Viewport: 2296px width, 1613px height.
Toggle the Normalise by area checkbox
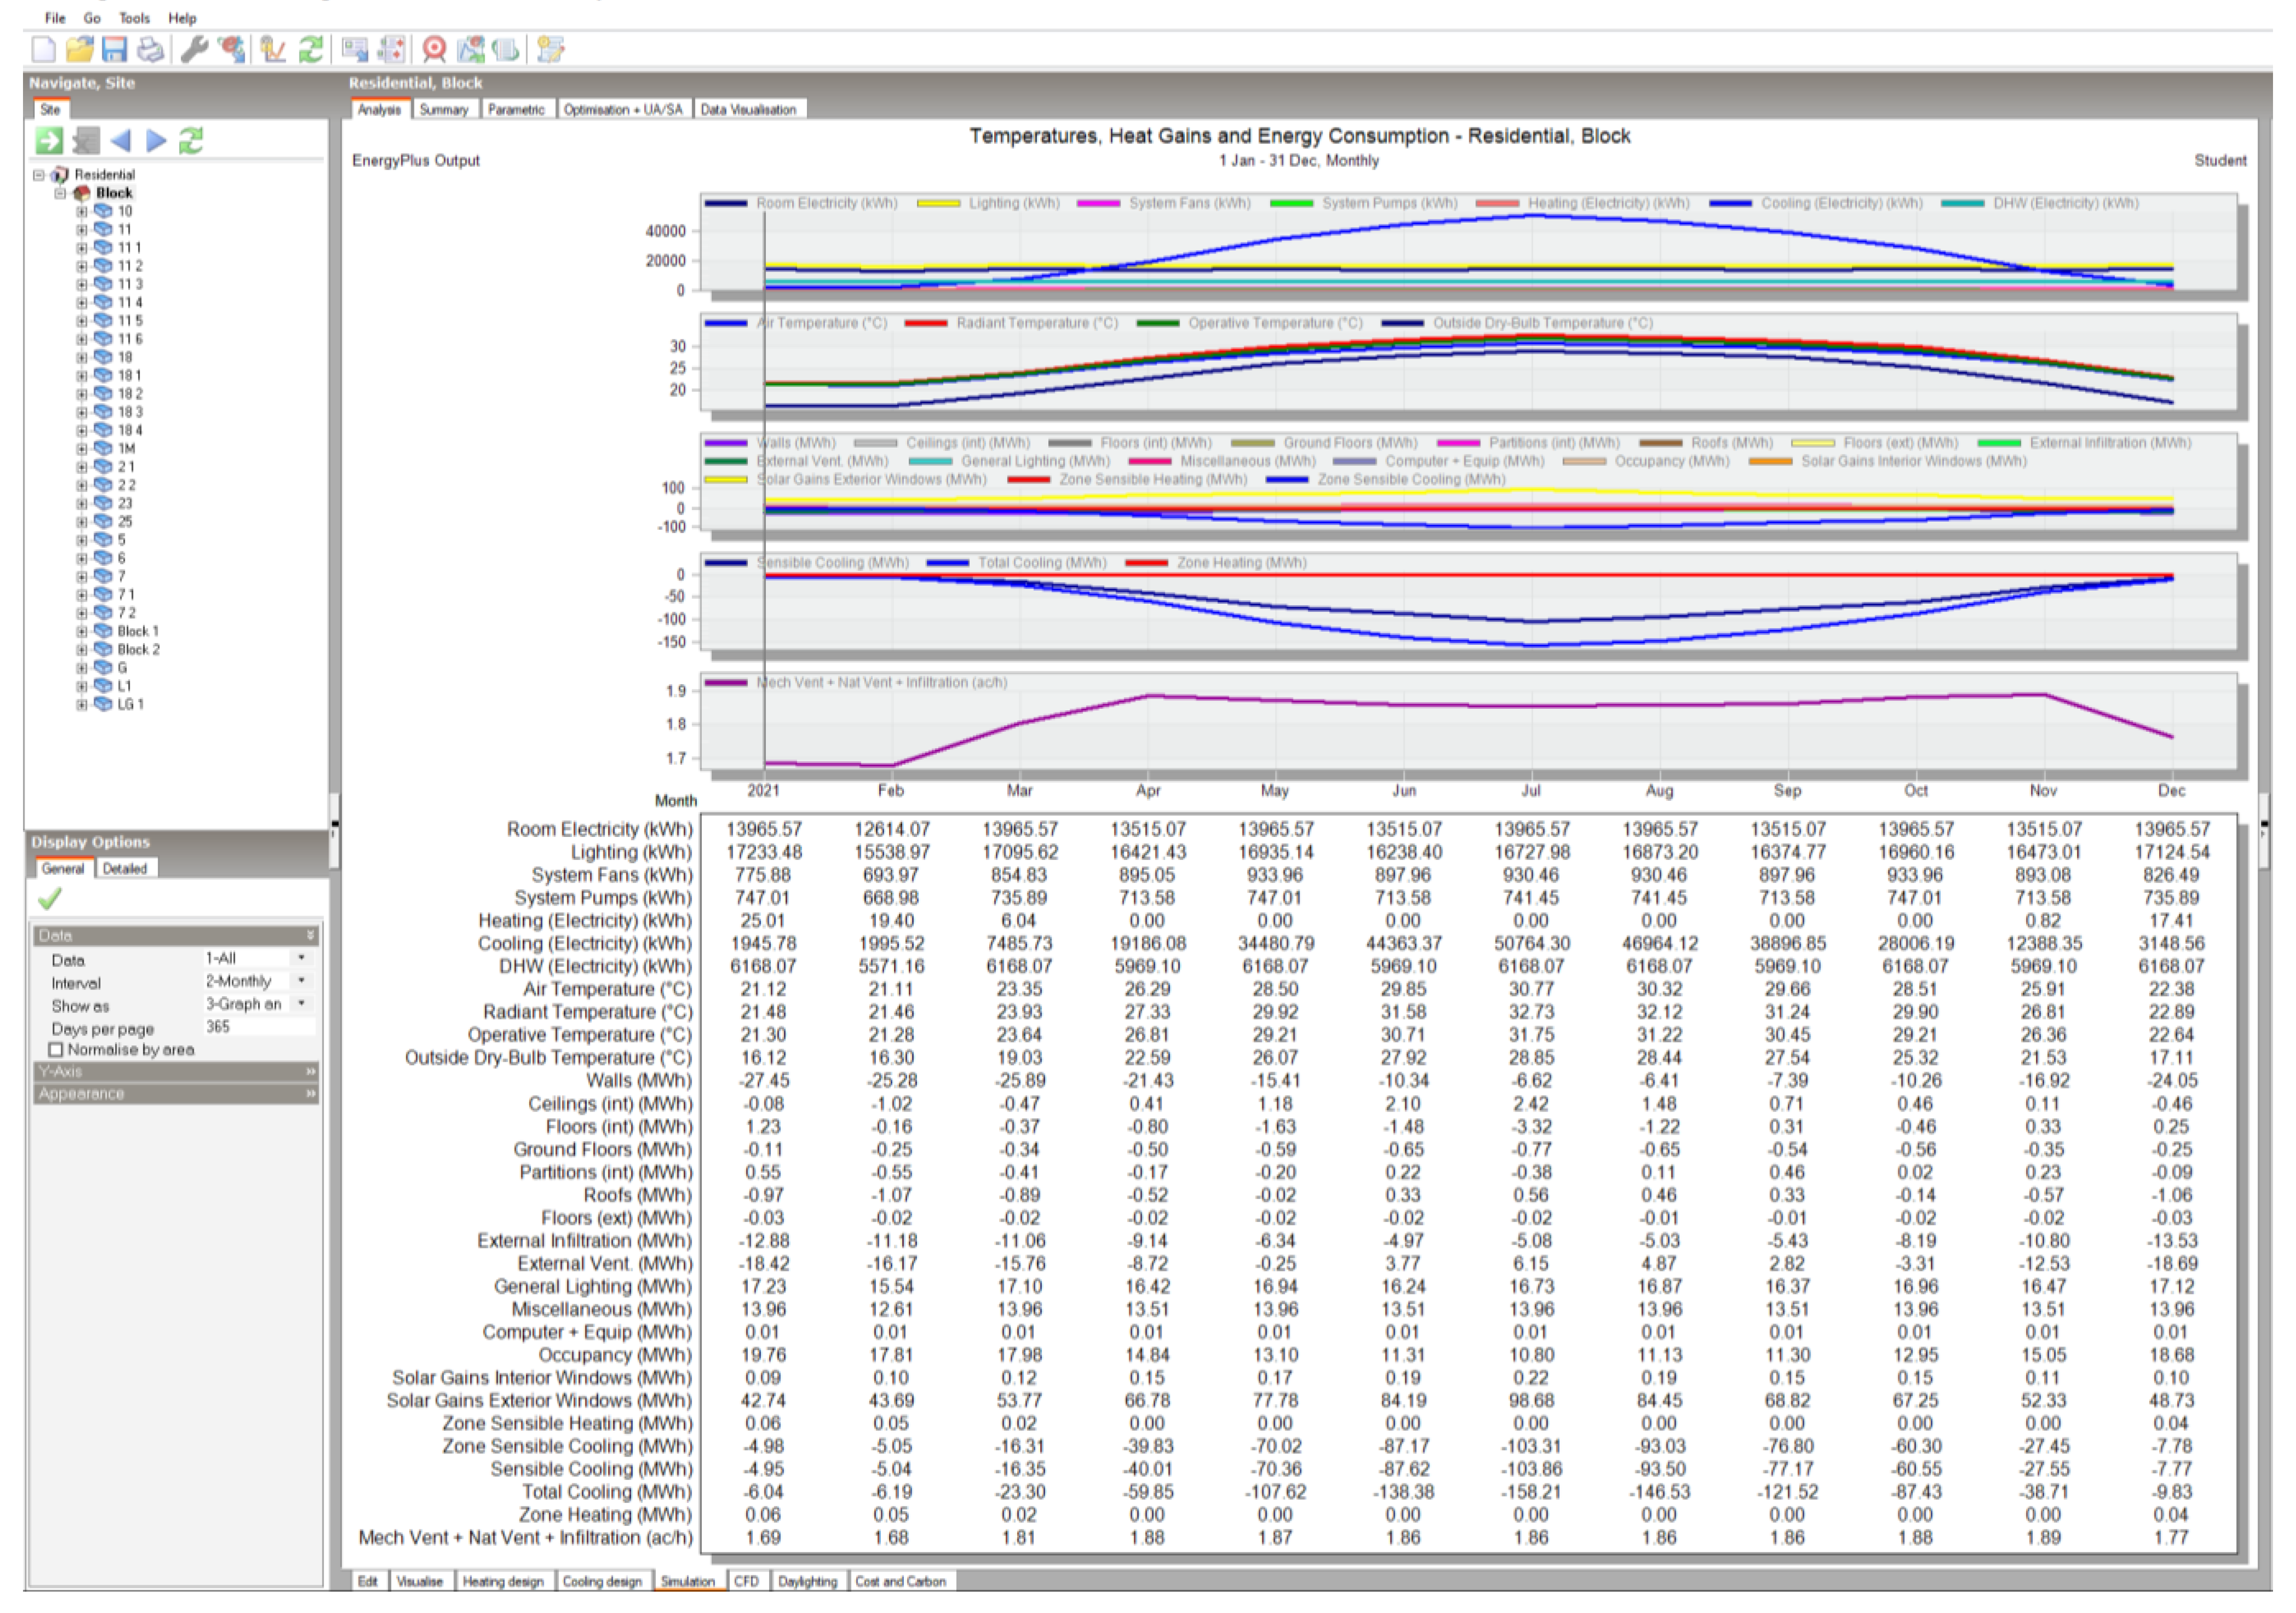[56, 1050]
